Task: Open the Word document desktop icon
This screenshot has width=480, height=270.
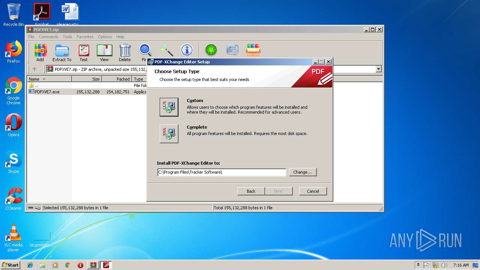Action: 70,15
